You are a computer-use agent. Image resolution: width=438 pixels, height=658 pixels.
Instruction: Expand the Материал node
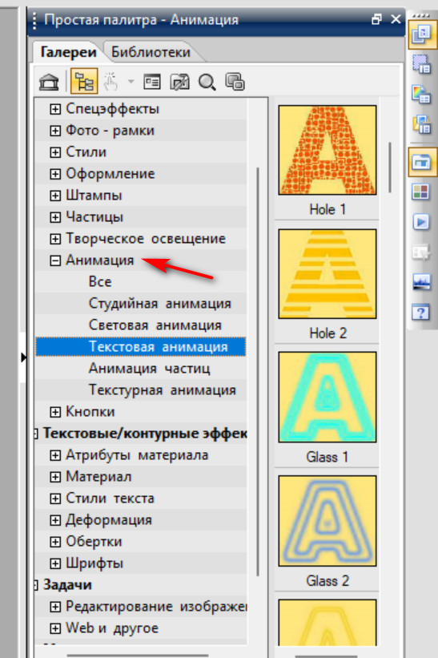(x=55, y=477)
